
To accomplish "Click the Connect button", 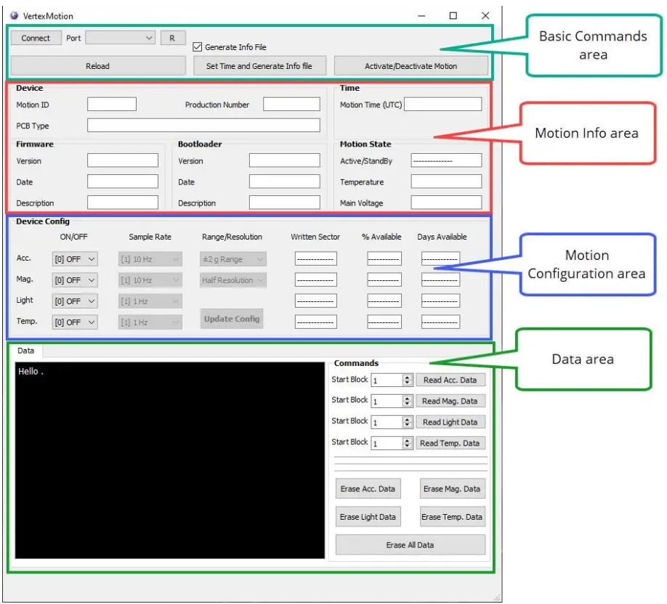I will pos(36,37).
